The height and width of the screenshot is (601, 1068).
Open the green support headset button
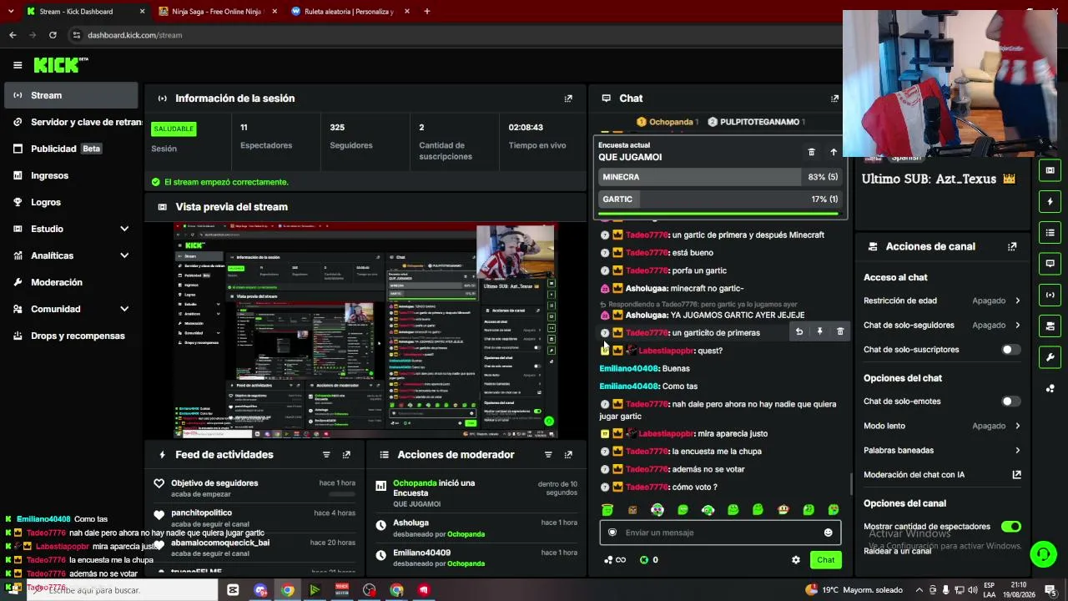pyautogui.click(x=1043, y=553)
